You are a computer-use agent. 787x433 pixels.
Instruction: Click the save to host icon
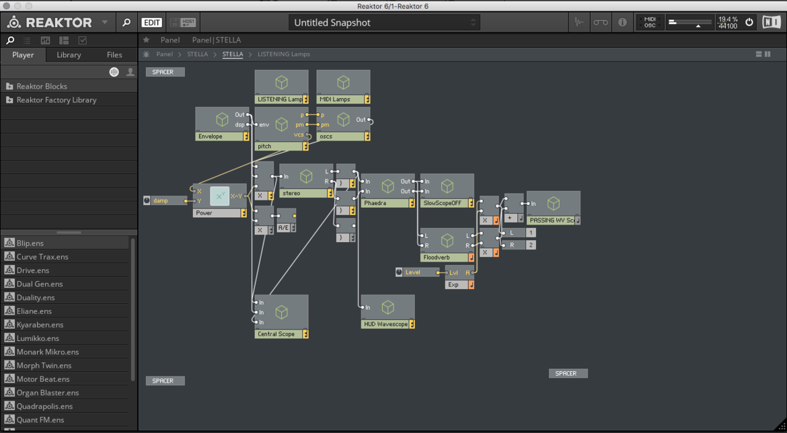pyautogui.click(x=184, y=23)
